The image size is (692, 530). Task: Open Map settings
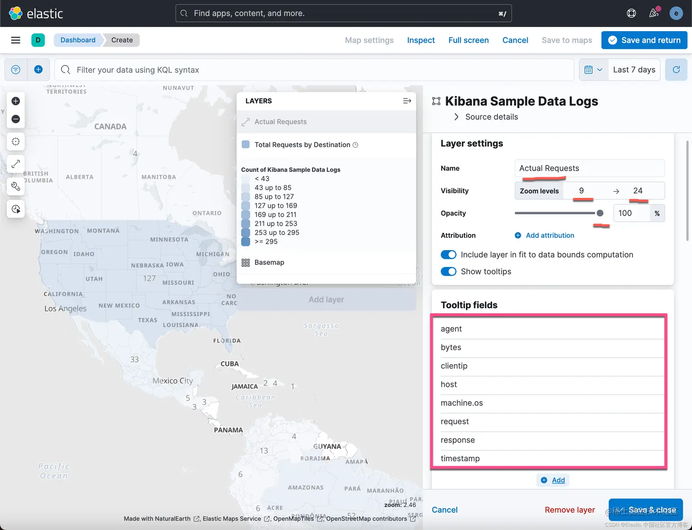pos(369,40)
